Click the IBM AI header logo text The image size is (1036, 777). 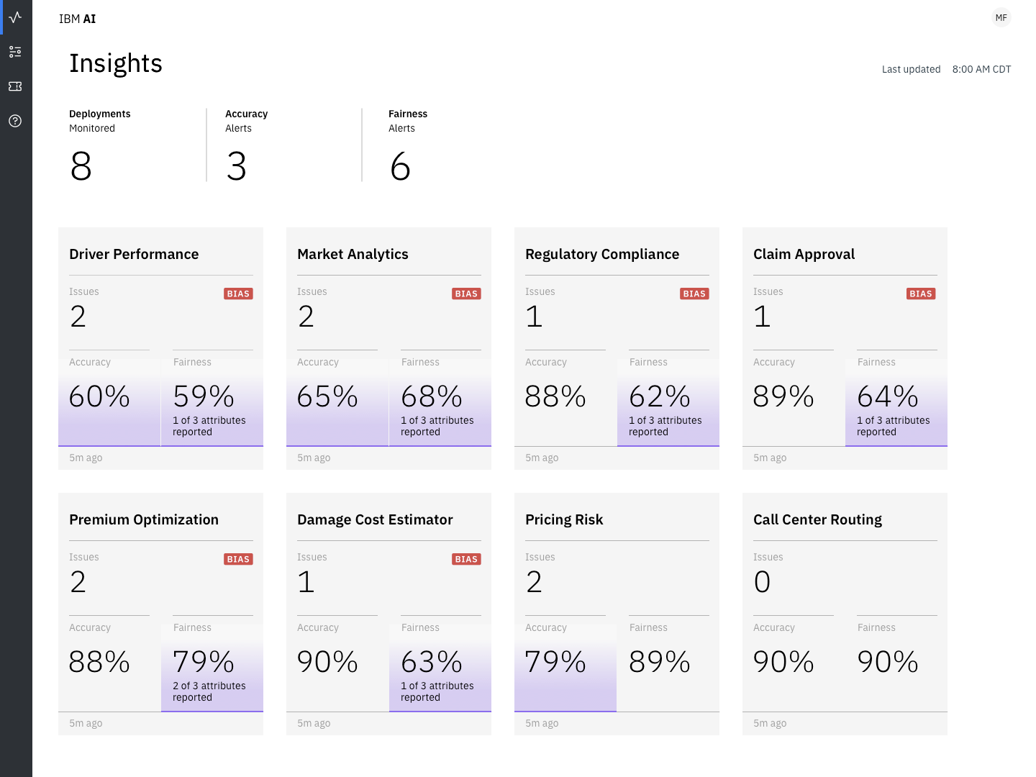78,19
